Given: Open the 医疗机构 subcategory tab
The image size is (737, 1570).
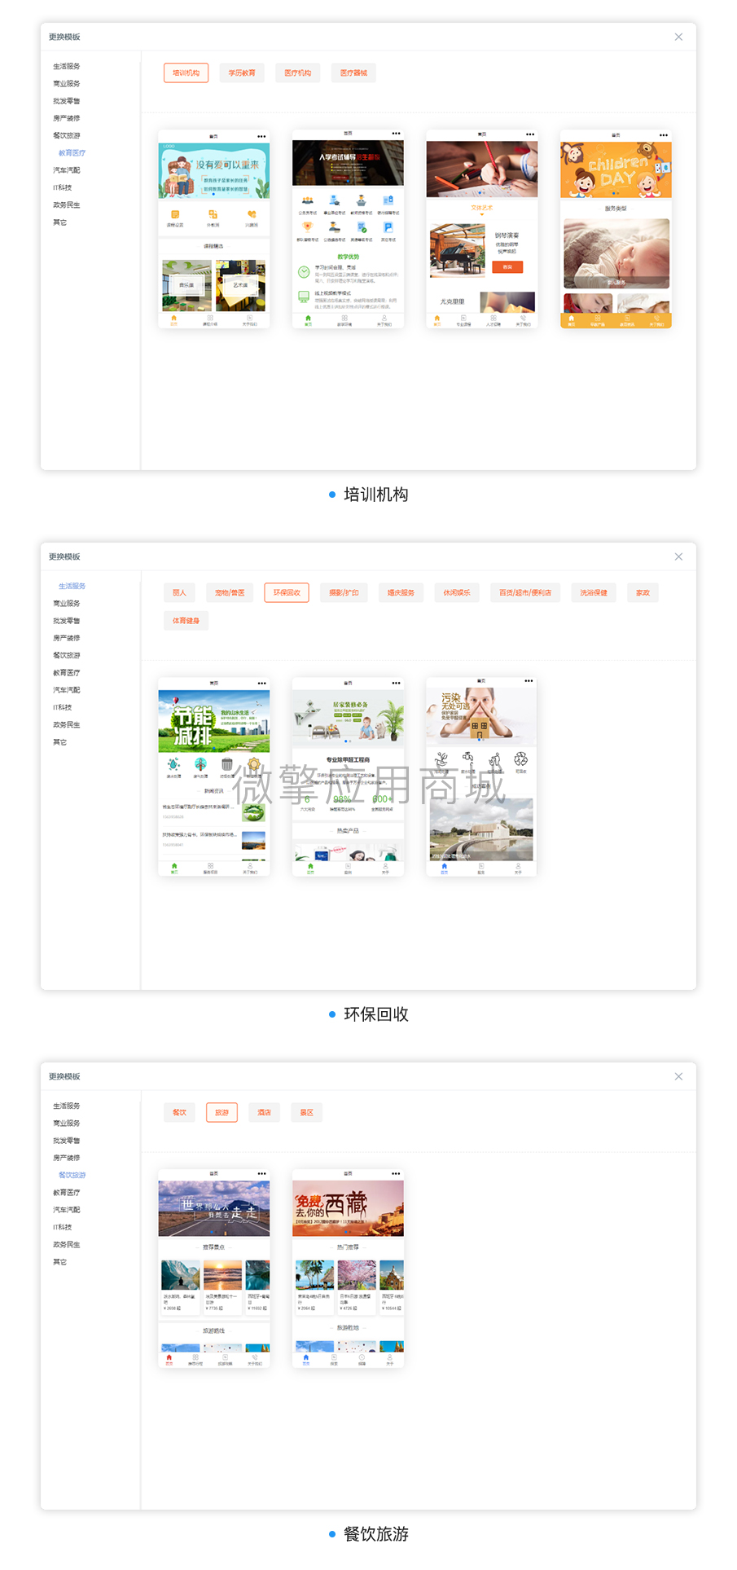Looking at the screenshot, I should pos(297,73).
